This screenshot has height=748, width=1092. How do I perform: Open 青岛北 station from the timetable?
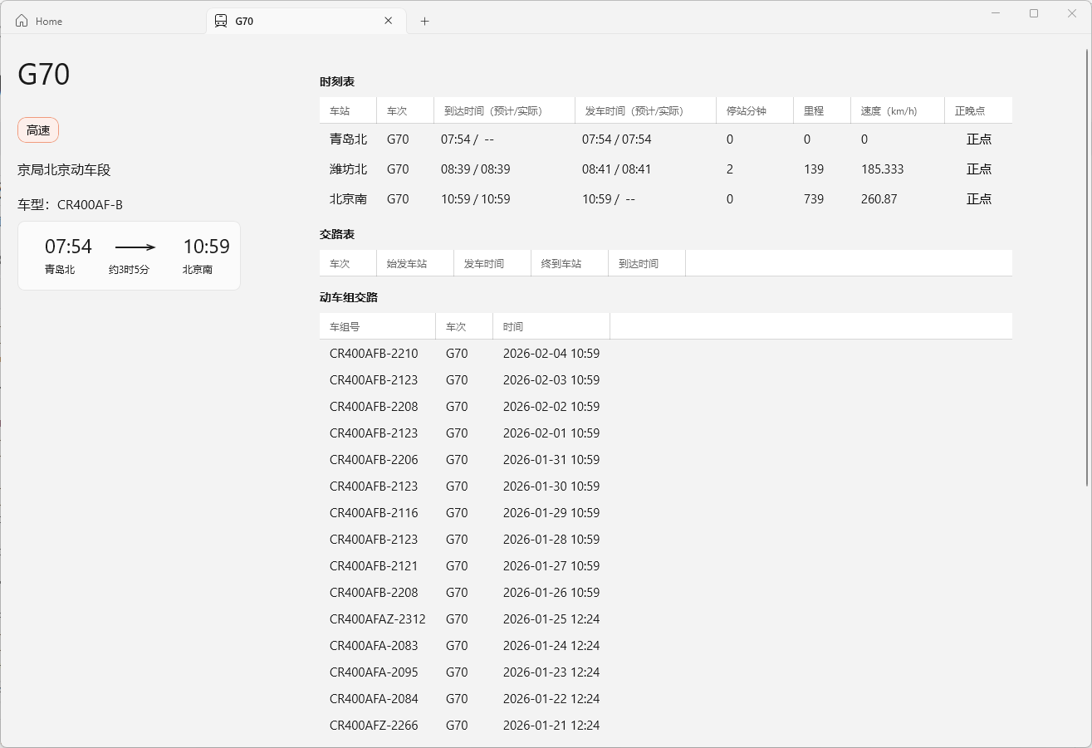tap(347, 139)
